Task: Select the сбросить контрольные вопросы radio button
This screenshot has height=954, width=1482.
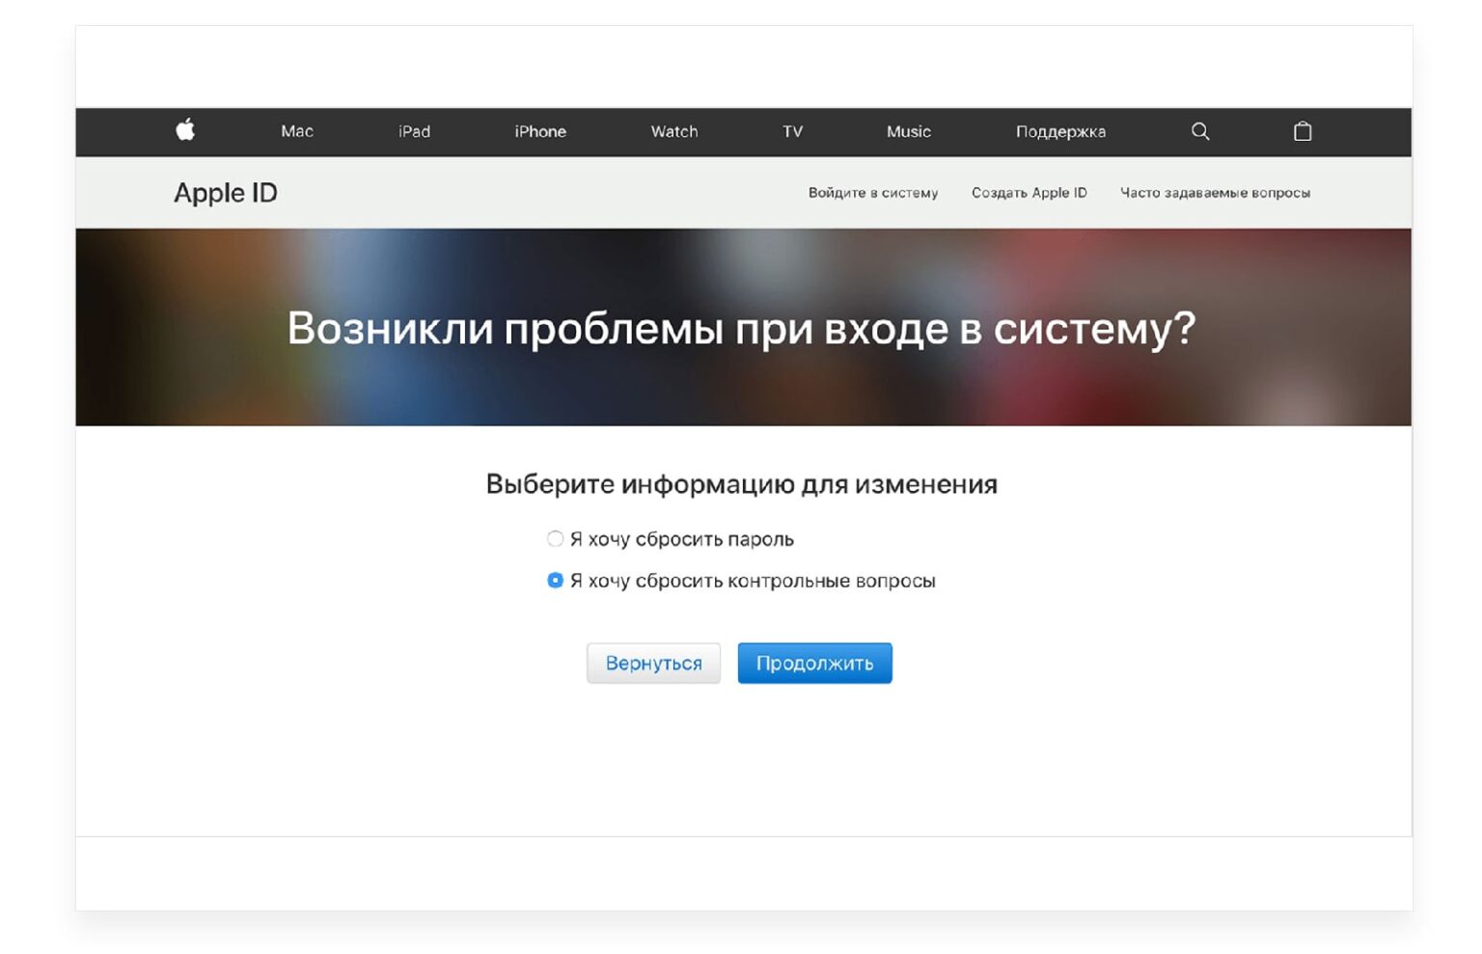Action: tap(555, 580)
